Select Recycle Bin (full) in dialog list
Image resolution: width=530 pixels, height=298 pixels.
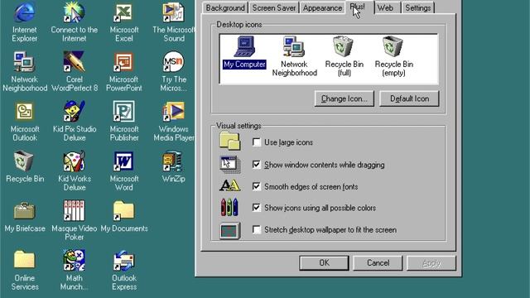point(344,56)
